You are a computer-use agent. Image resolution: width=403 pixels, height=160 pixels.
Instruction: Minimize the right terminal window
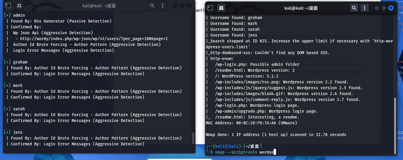pos(377,8)
